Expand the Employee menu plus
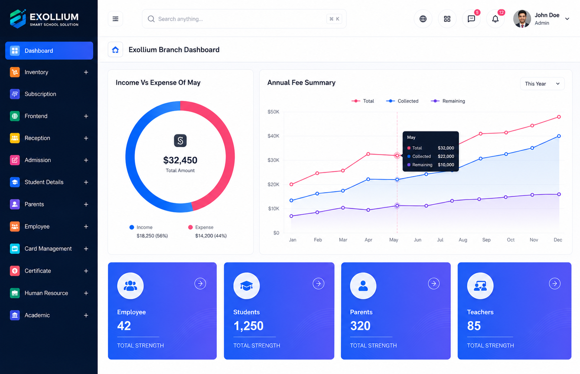580x374 pixels. [x=86, y=227]
